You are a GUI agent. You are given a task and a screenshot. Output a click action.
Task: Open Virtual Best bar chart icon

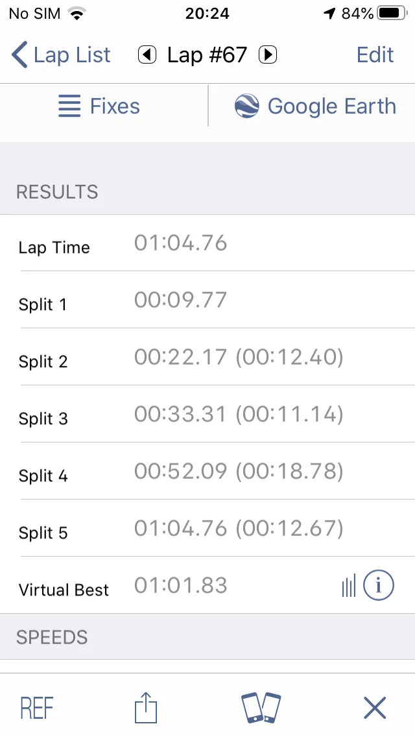point(349,586)
